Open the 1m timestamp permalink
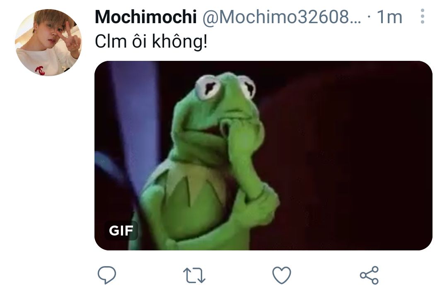Screen dimensions: 447x298 point(389,17)
